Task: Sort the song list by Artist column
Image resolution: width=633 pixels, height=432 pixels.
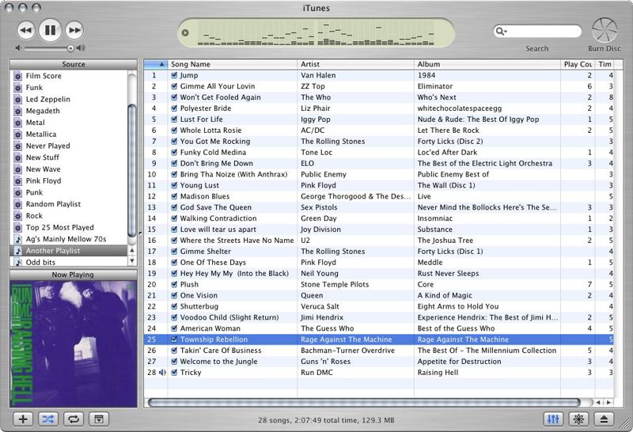Action: tap(354, 64)
